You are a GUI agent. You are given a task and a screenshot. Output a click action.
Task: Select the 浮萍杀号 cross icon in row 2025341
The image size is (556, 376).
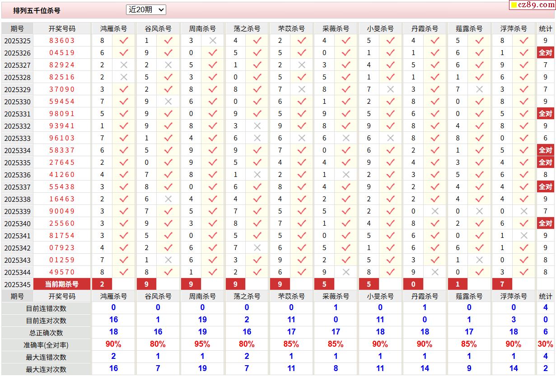pyautogui.click(x=524, y=236)
